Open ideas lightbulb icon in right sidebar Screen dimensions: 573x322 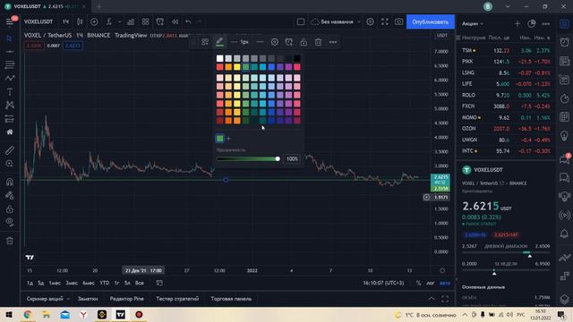tap(565, 136)
